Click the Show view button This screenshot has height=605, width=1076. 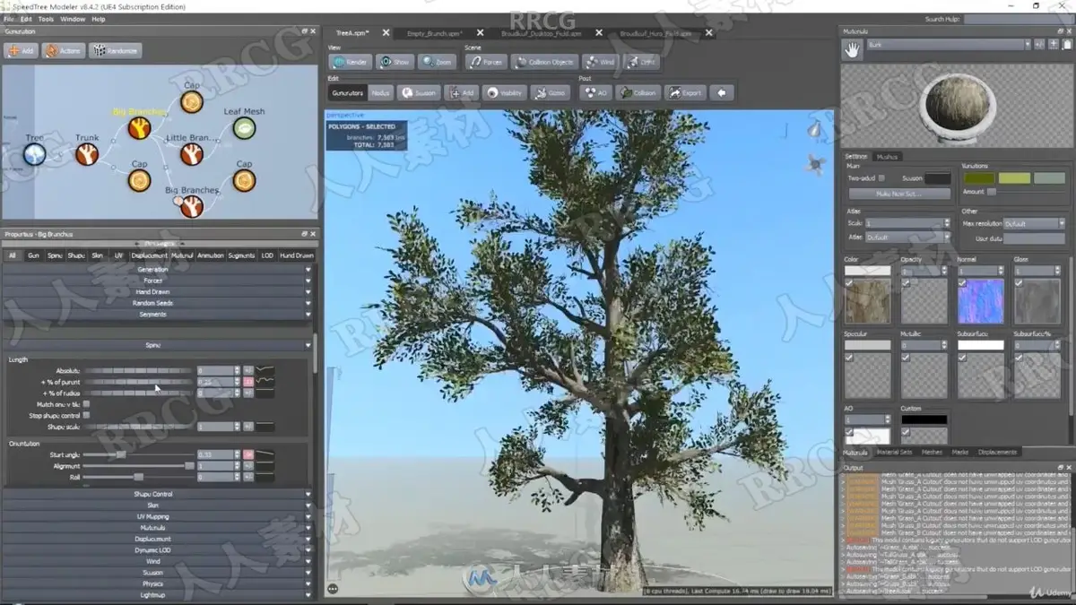395,62
